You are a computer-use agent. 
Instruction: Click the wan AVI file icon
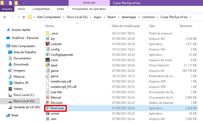pos(48,119)
